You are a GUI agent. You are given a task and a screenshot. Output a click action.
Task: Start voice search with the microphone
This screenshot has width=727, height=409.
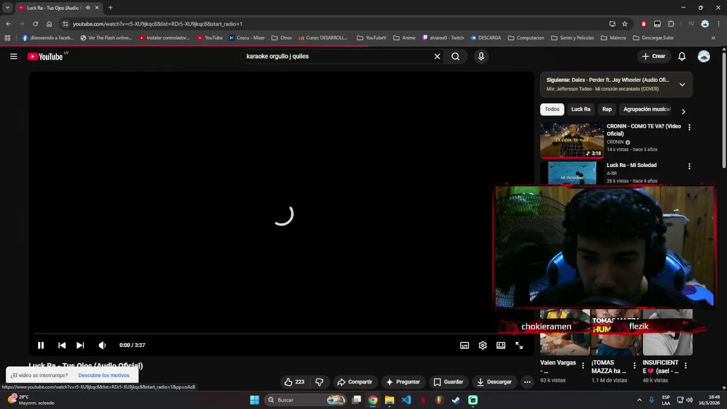481,56
